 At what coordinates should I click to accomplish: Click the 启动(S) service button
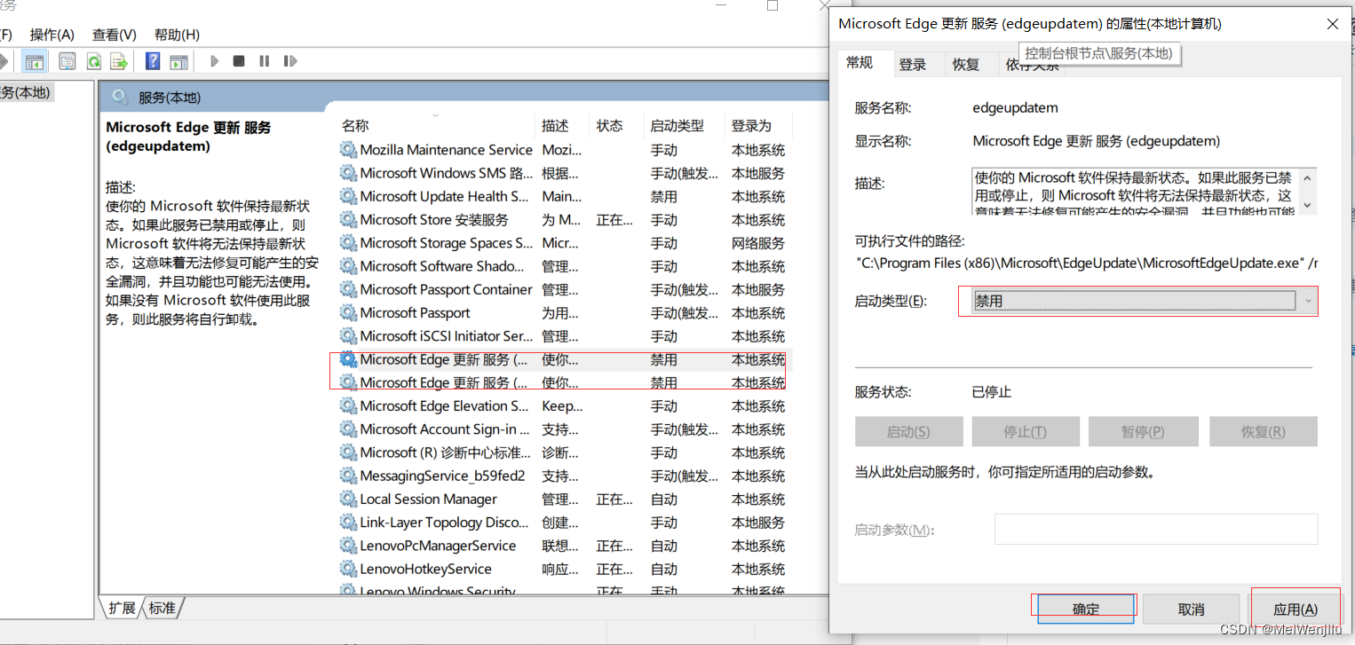908,432
